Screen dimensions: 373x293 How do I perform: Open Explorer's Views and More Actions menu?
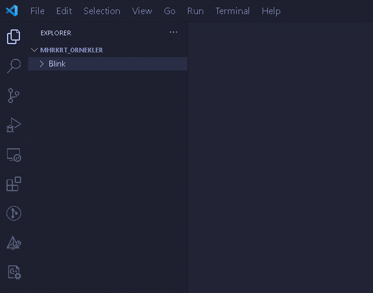coord(173,33)
